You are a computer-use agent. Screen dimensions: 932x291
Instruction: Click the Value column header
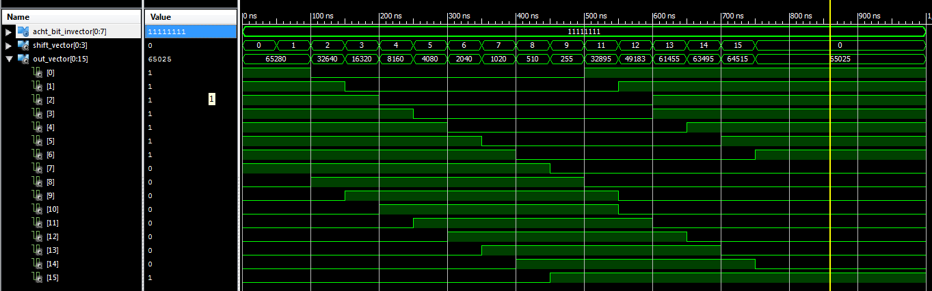(190, 17)
